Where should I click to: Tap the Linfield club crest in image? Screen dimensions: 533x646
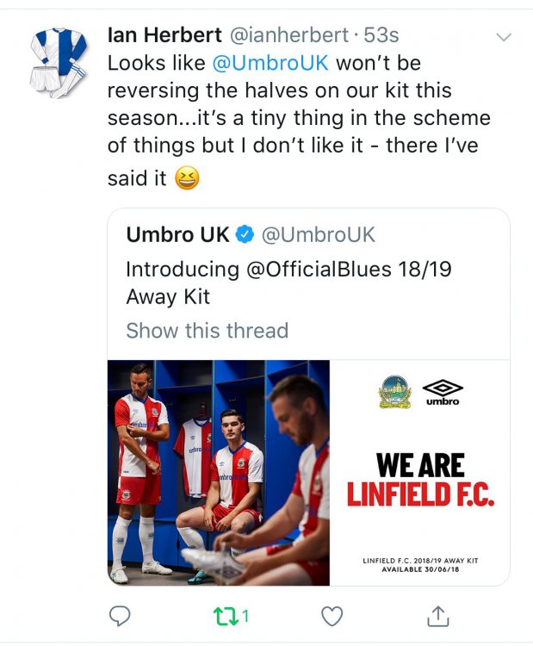[395, 392]
